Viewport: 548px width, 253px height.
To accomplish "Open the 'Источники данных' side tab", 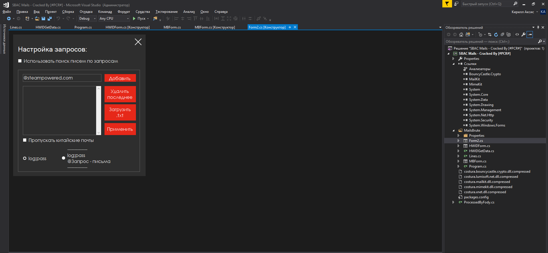I will [x=4, y=39].
